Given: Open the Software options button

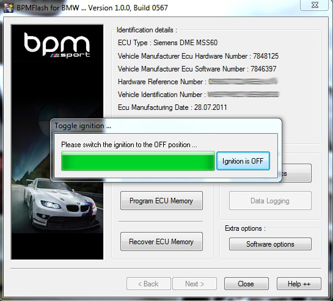Looking at the screenshot, I should [x=270, y=244].
